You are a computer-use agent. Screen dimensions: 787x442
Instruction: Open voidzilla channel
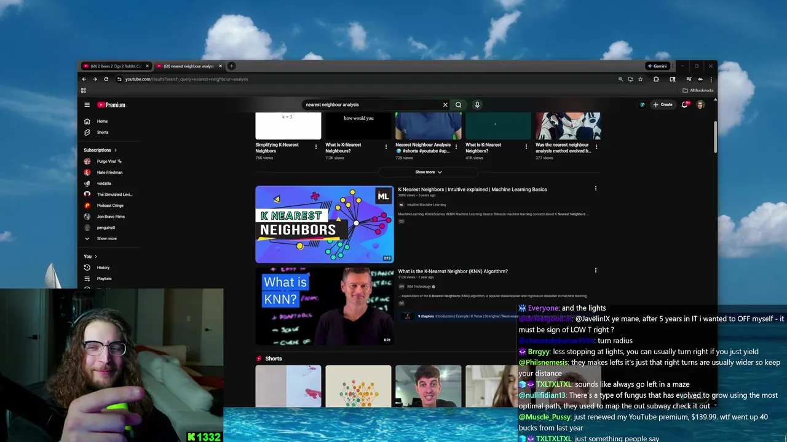[x=104, y=184]
